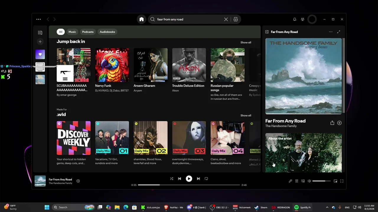Click .wld heading under Made For

tap(61, 115)
